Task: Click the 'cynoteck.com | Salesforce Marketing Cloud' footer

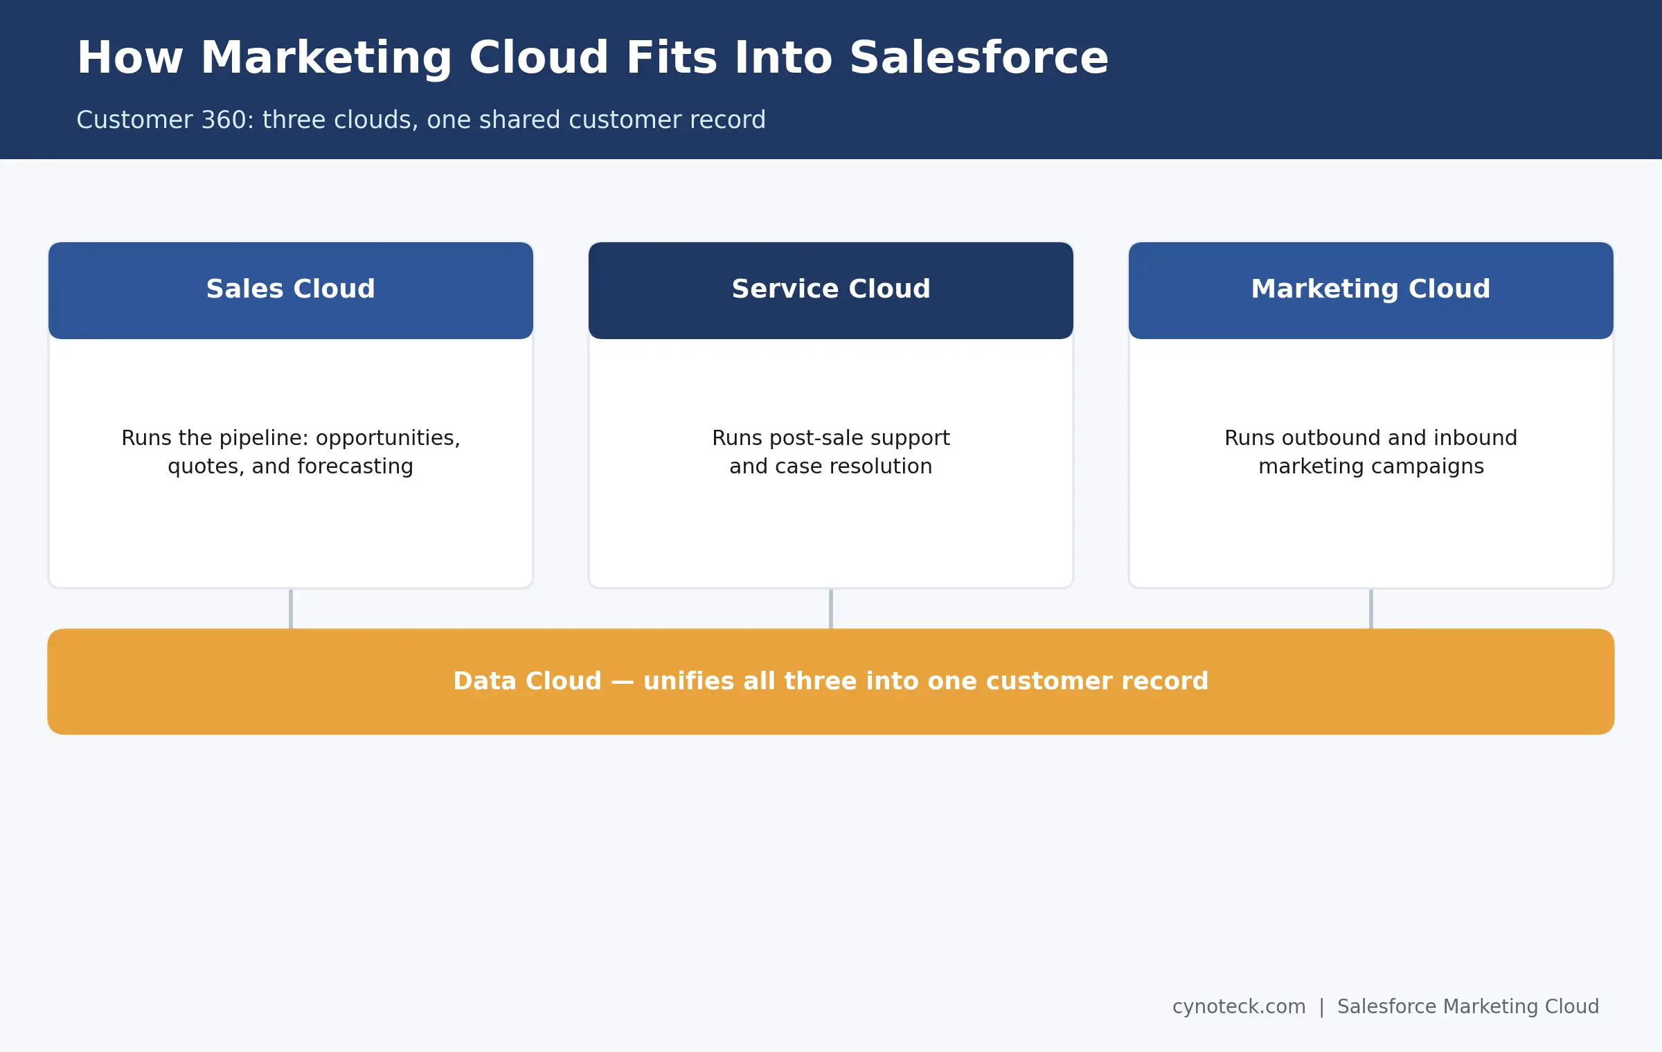Action: [x=1386, y=1006]
